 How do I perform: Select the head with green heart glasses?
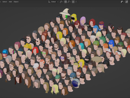pos(44,53)
